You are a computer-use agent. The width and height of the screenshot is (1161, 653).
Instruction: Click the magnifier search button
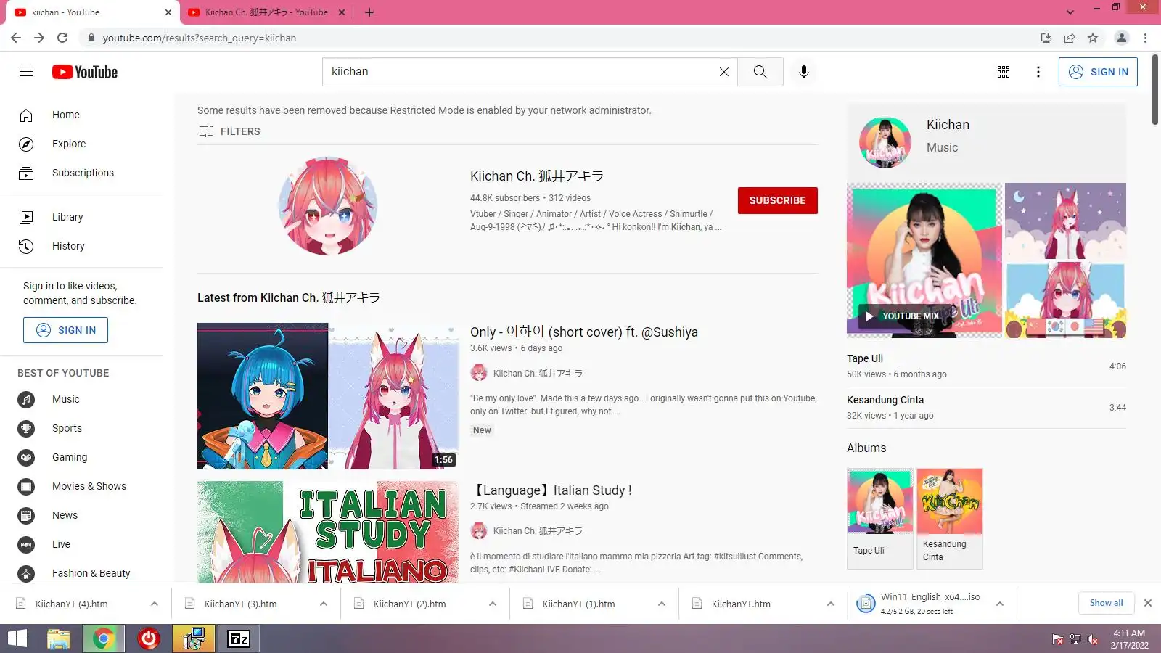[x=760, y=72]
